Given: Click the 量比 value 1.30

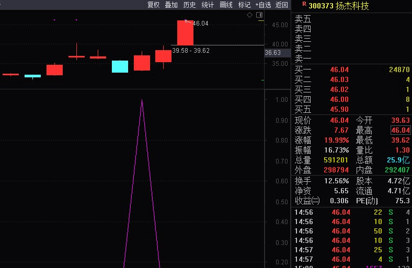Looking at the screenshot, I should [x=402, y=150].
